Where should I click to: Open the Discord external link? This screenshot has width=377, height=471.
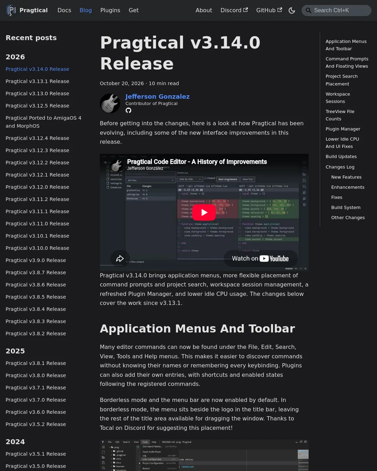[234, 10]
